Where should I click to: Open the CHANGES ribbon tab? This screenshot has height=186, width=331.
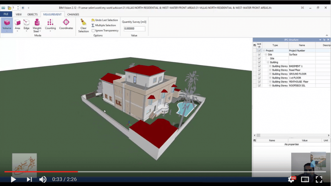click(x=73, y=14)
